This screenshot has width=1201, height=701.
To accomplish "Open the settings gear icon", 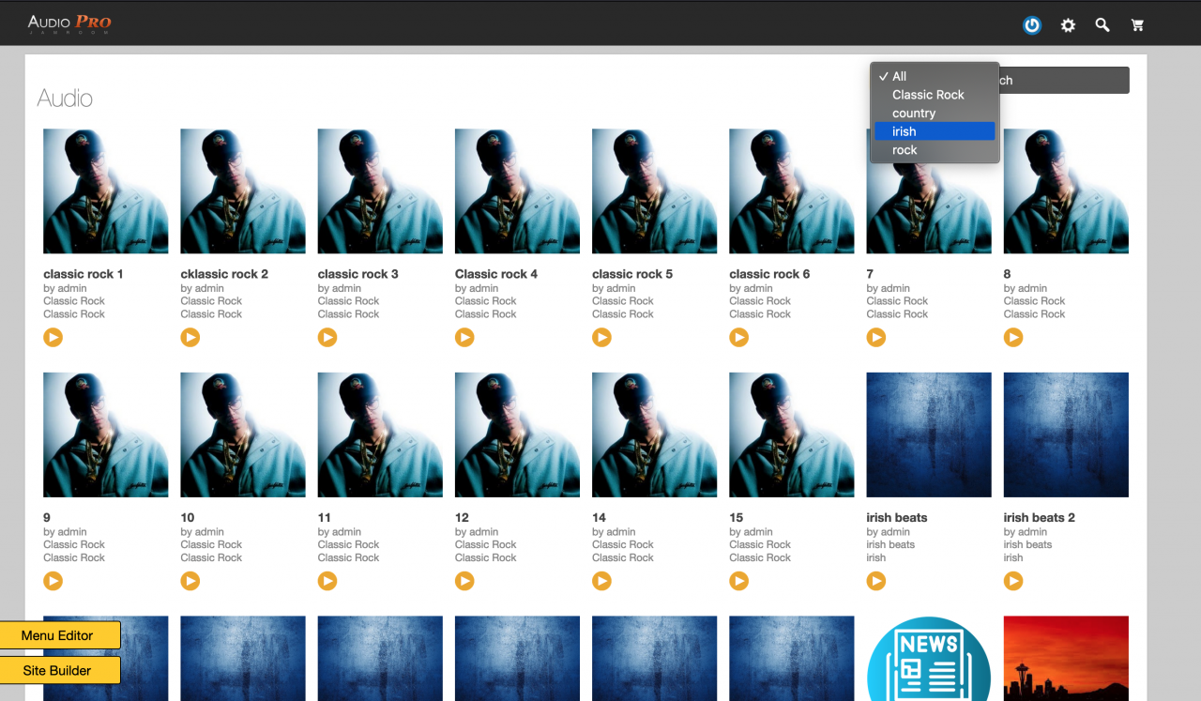I will click(x=1068, y=25).
